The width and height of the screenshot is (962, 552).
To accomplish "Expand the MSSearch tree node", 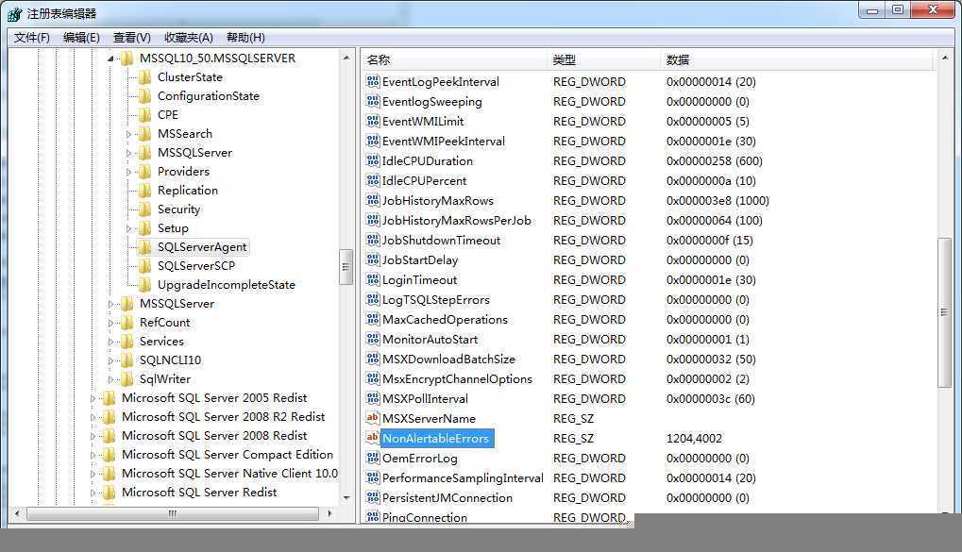I will 128,134.
